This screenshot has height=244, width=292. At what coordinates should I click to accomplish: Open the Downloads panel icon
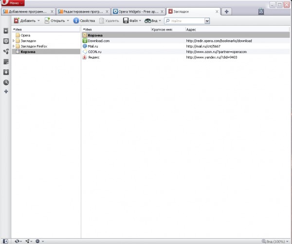6,72
